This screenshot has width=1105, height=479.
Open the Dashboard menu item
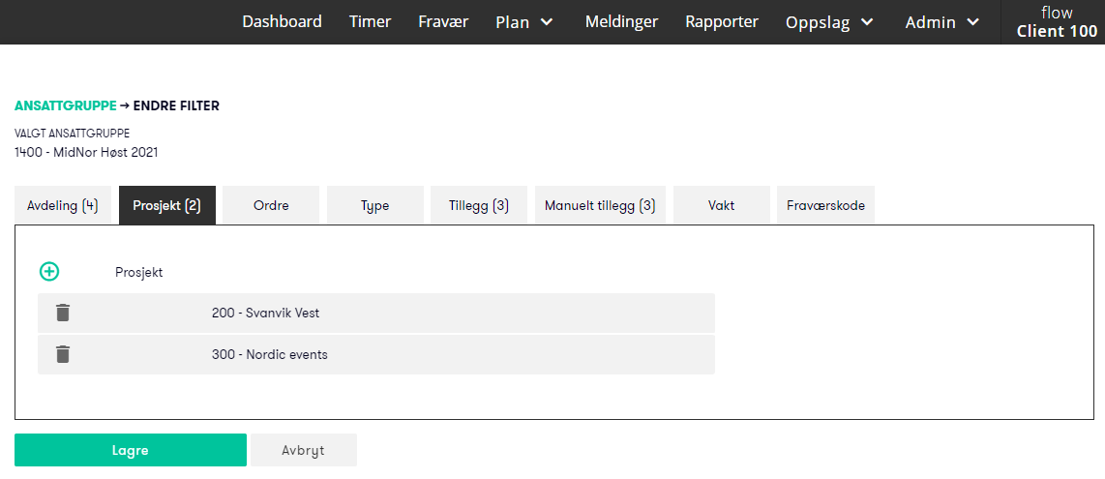click(282, 21)
